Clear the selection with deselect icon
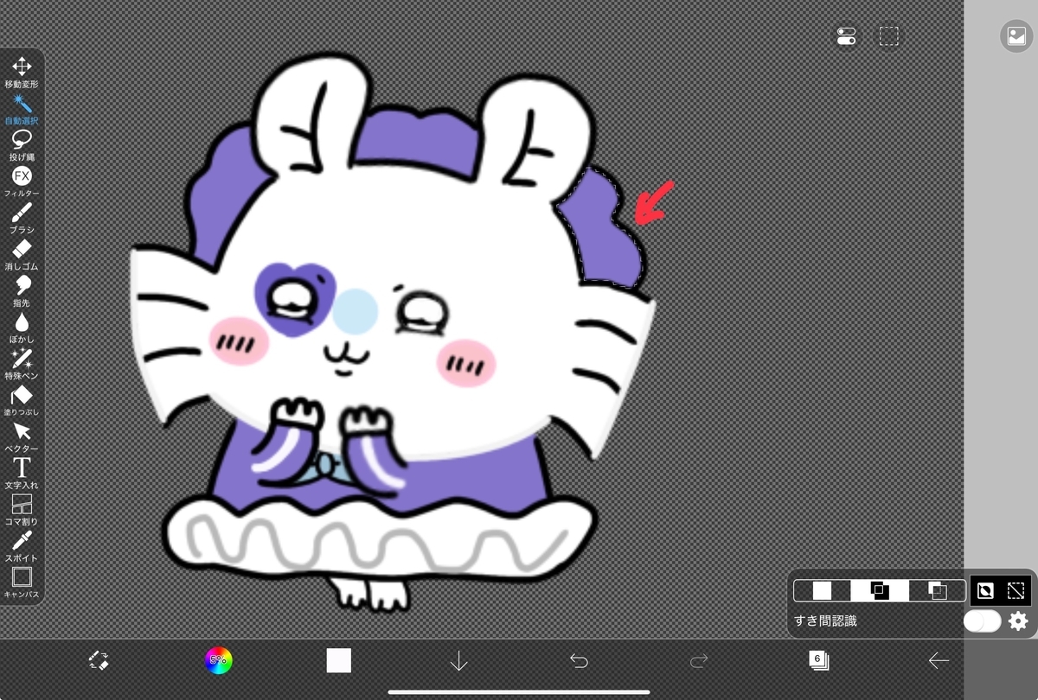The width and height of the screenshot is (1038, 700). [1016, 590]
